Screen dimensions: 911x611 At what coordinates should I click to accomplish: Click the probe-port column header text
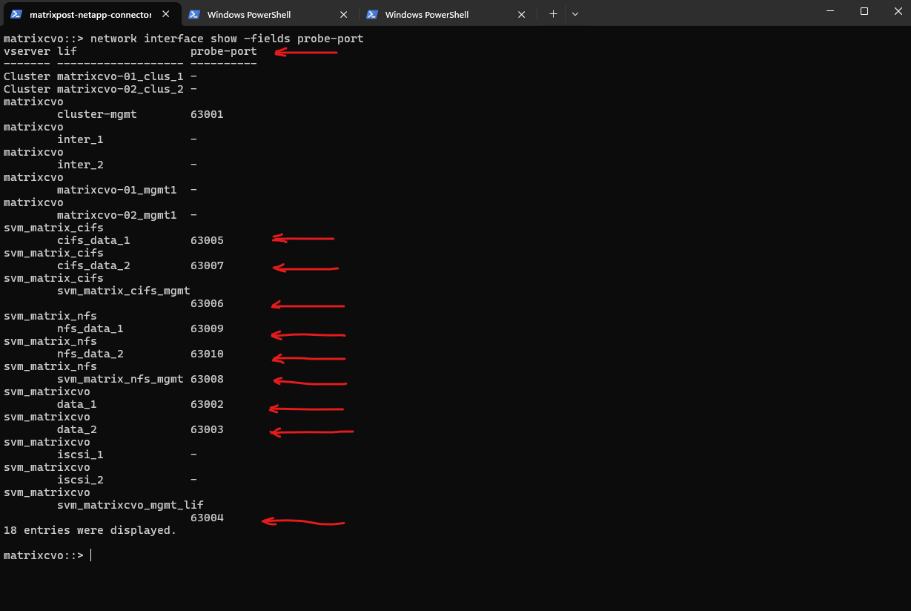pyautogui.click(x=223, y=51)
